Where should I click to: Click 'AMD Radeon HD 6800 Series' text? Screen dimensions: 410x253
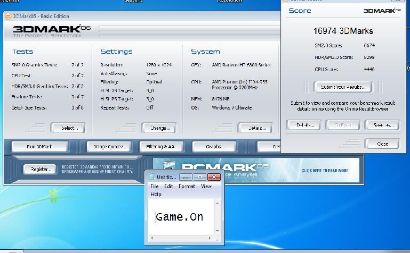coord(241,65)
